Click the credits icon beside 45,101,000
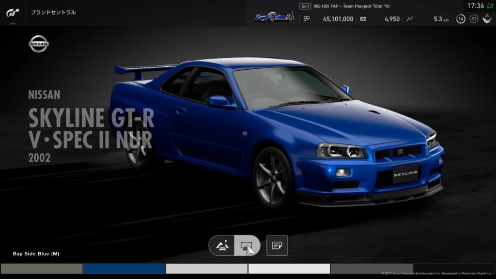 (x=306, y=19)
